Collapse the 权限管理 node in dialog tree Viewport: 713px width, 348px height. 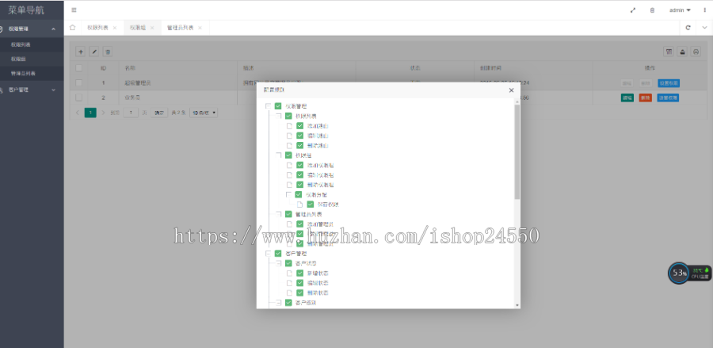[x=269, y=106]
